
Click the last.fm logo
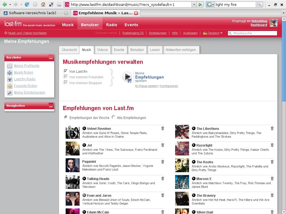pyautogui.click(x=13, y=24)
